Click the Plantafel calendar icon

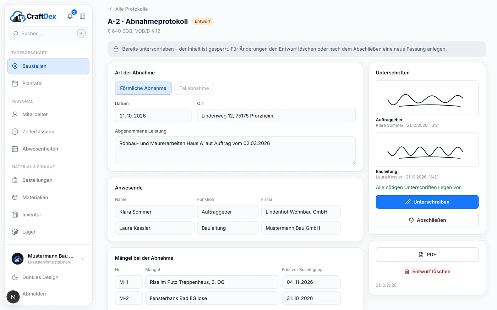[15, 84]
